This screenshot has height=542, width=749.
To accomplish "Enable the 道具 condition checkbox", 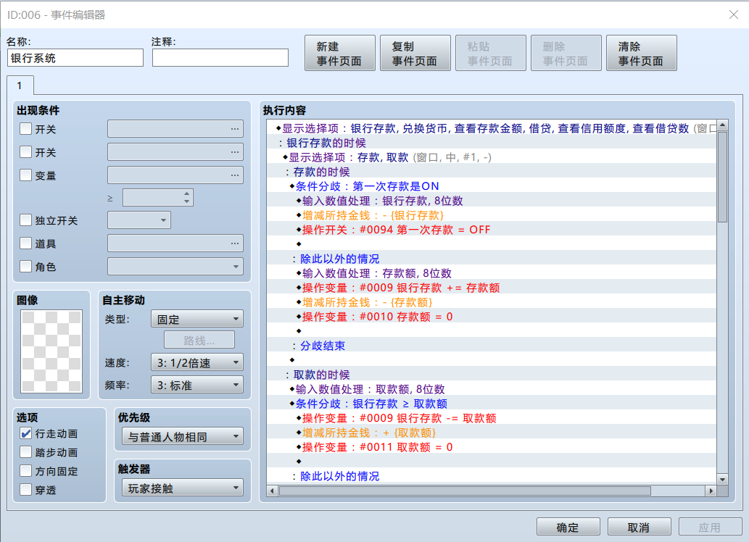I will [26, 243].
